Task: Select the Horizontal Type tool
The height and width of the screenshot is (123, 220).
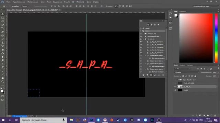Action: [2, 67]
